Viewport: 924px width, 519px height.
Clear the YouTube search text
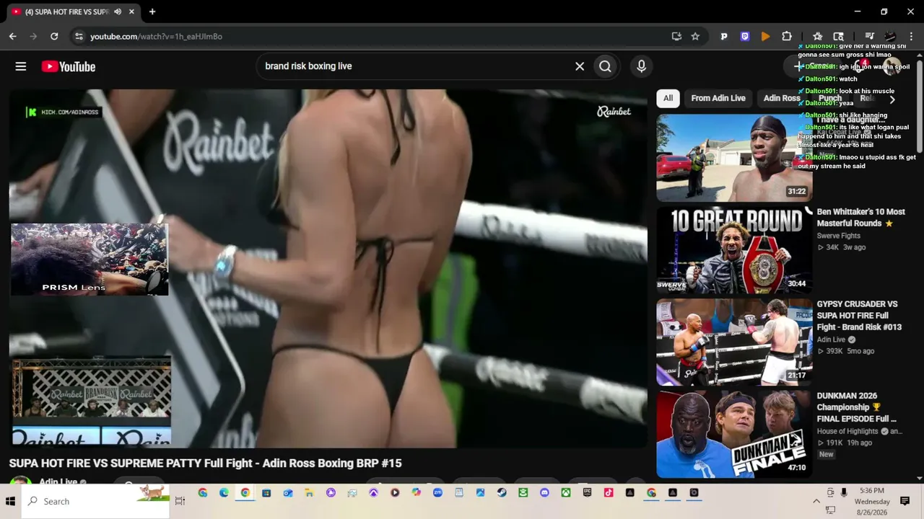pos(580,66)
